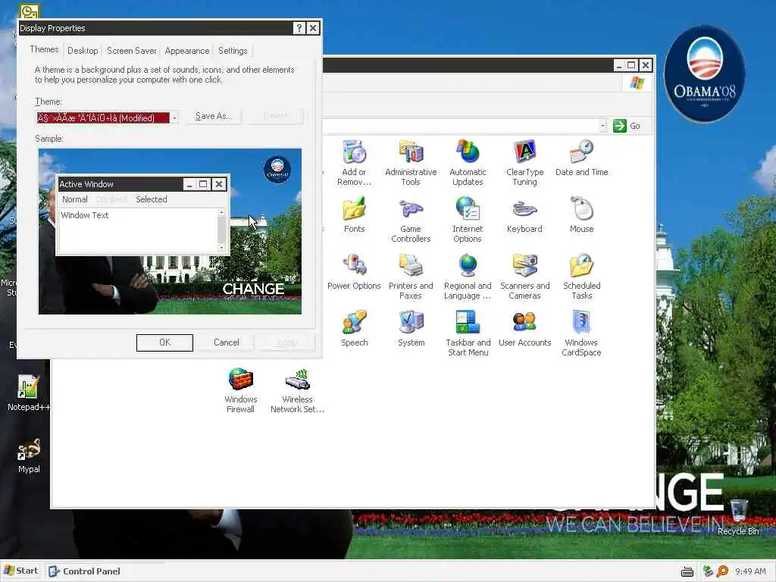Click Cancel in Display Properties

click(226, 343)
